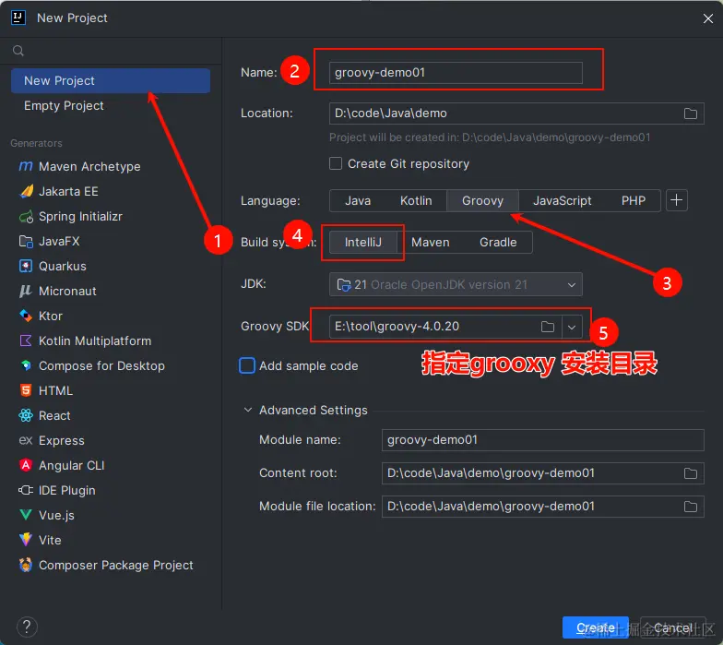Screen dimensions: 723x645
Task: Click the project Name input field
Action: 456,72
